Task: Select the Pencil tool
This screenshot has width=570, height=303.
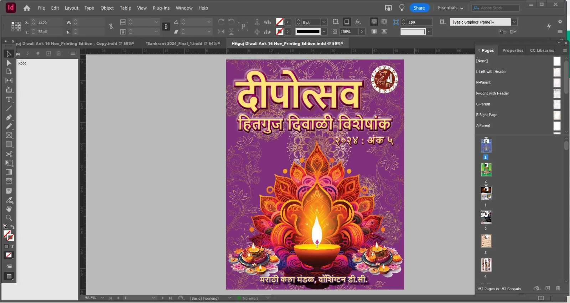Action: coord(9,126)
